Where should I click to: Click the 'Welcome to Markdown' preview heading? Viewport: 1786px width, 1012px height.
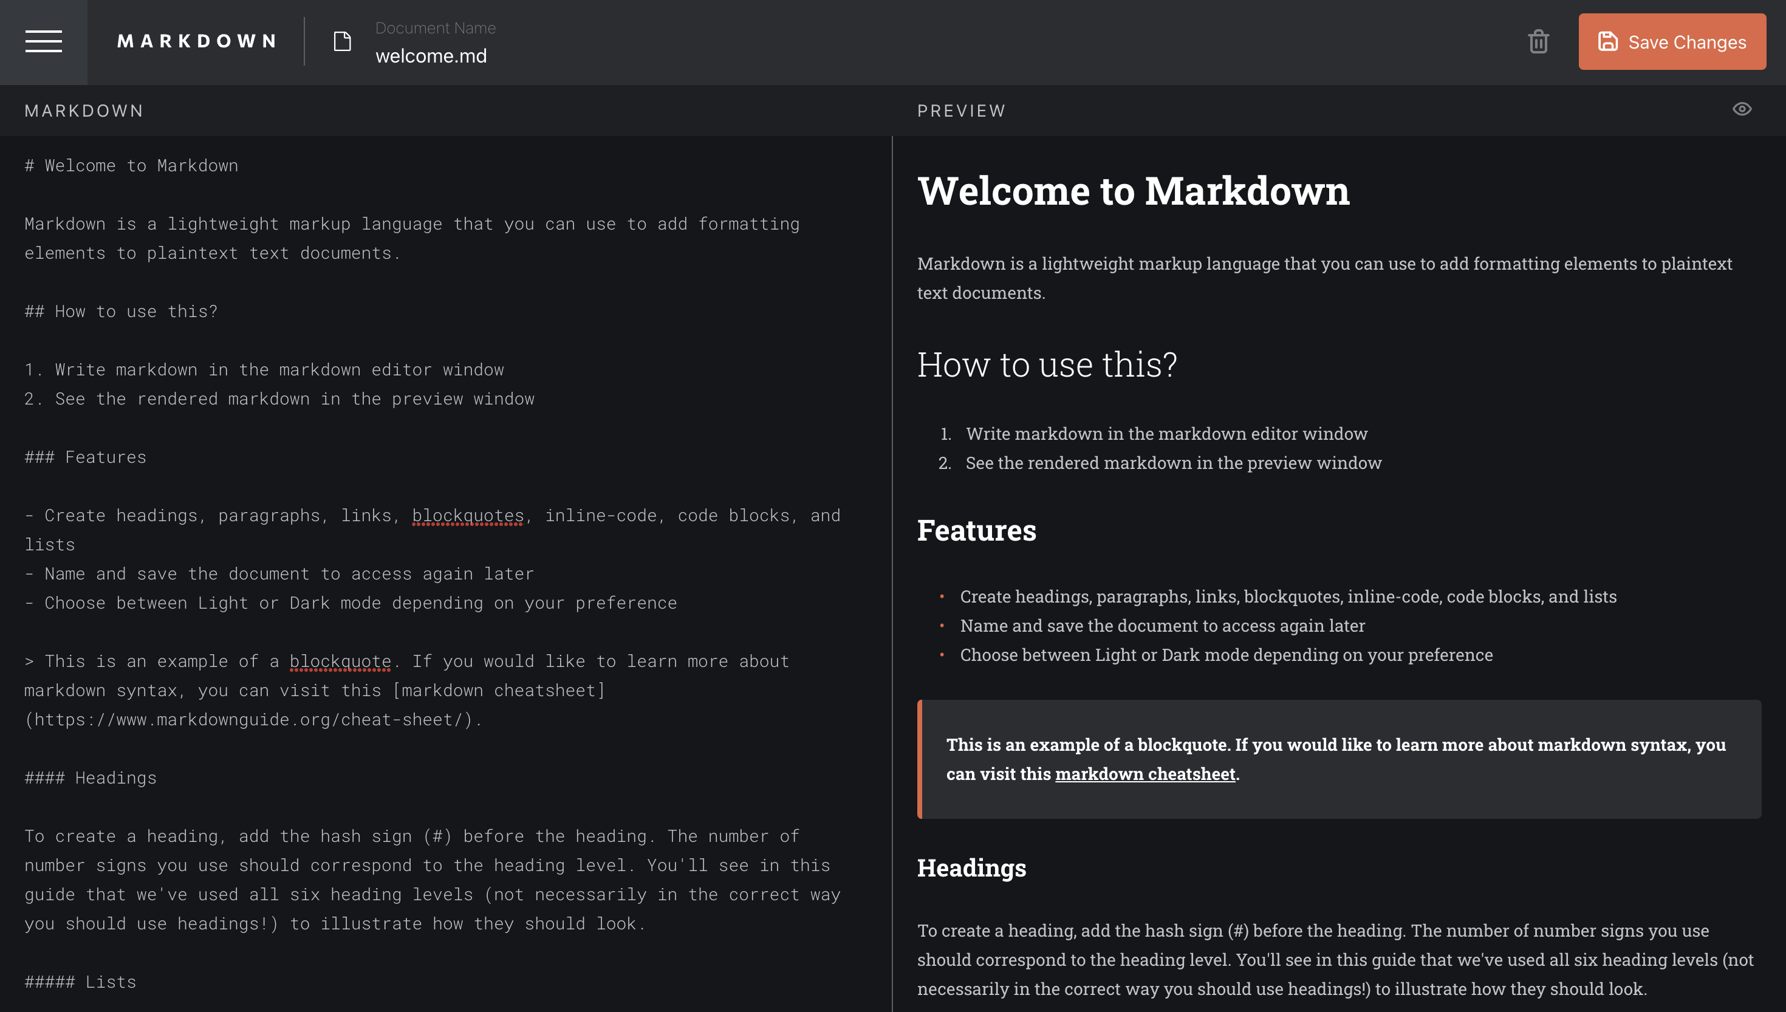(1133, 191)
